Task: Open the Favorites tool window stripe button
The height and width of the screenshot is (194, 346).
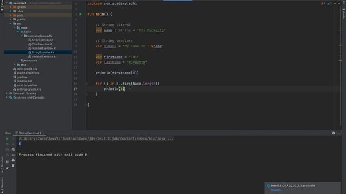Action: coord(2,185)
